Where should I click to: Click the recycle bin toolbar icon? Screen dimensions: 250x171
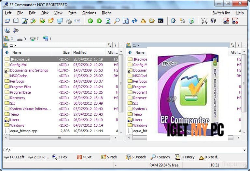[191, 21]
